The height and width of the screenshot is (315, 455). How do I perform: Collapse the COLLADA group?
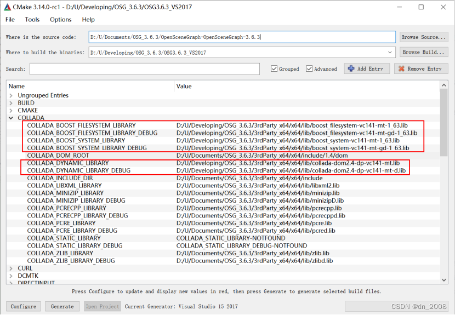point(11,118)
